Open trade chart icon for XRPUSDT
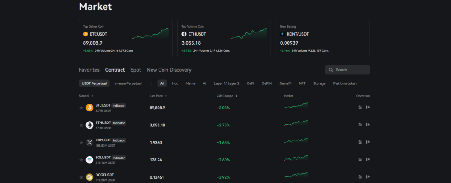The image size is (451, 183). [x=367, y=142]
